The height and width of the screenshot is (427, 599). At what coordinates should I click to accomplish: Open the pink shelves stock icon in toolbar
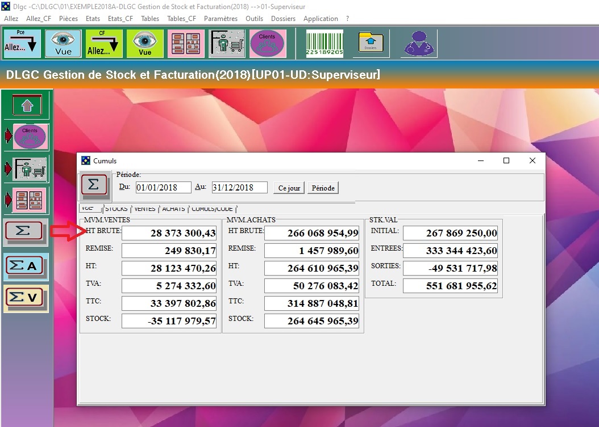[186, 44]
